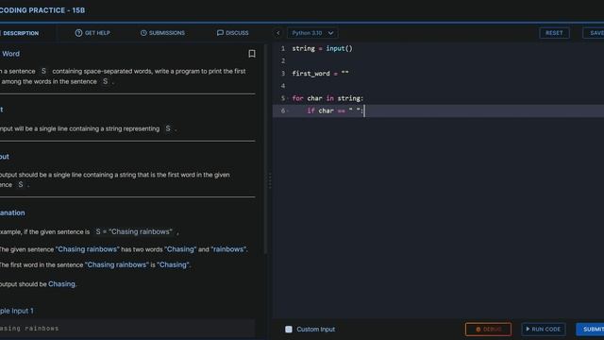Click line number 2 in the gutter
604x340 pixels.
pyautogui.click(x=283, y=60)
